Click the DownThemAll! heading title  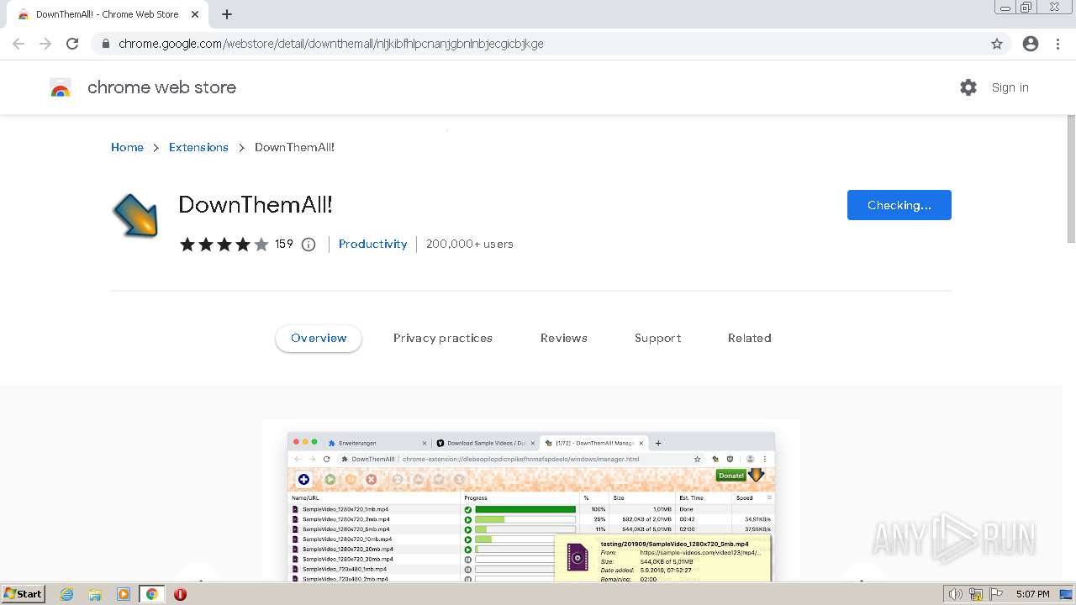[x=256, y=204]
